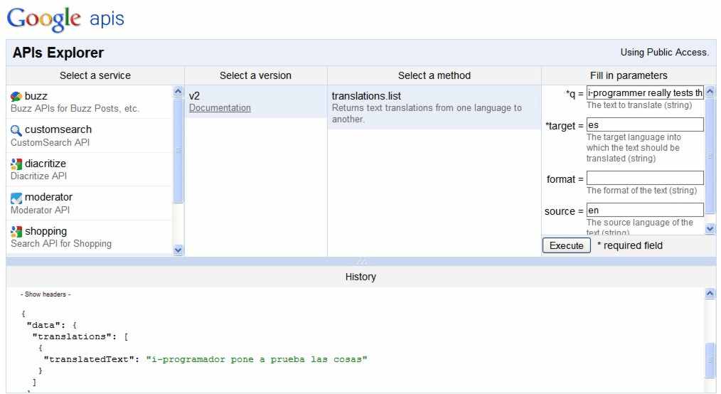The image size is (721, 394).
Task: Click the translatedText result string
Action: pyautogui.click(x=257, y=360)
